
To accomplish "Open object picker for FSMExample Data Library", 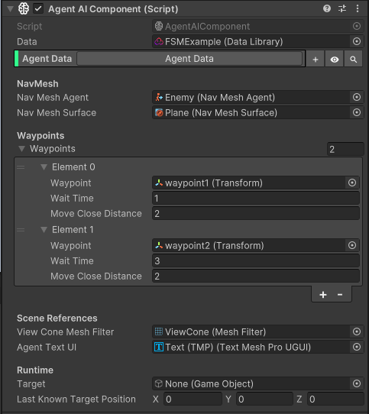I will click(357, 41).
